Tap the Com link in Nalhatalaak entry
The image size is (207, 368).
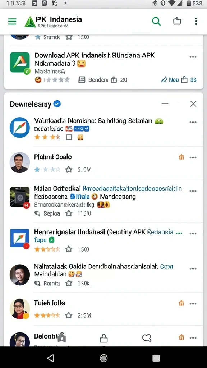[x=166, y=266]
